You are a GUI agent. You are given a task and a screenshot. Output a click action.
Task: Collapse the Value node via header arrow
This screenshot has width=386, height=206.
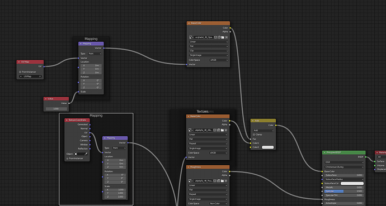click(x=46, y=99)
